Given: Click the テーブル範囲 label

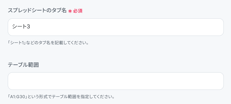Looking at the screenshot, I should coord(23,65).
